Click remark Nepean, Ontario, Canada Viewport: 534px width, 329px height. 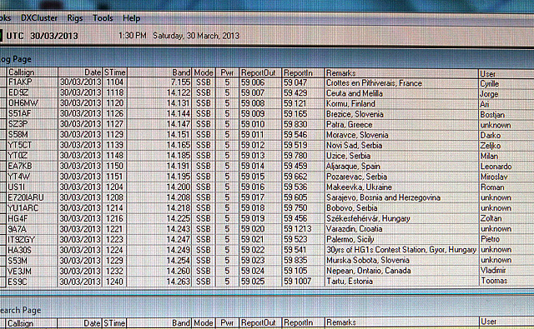pyautogui.click(x=369, y=271)
